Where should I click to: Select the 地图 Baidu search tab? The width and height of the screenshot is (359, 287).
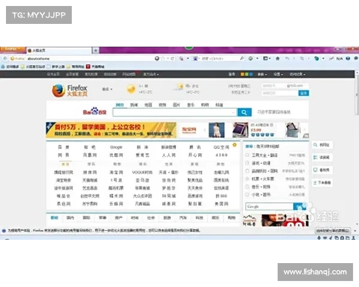click(x=148, y=105)
